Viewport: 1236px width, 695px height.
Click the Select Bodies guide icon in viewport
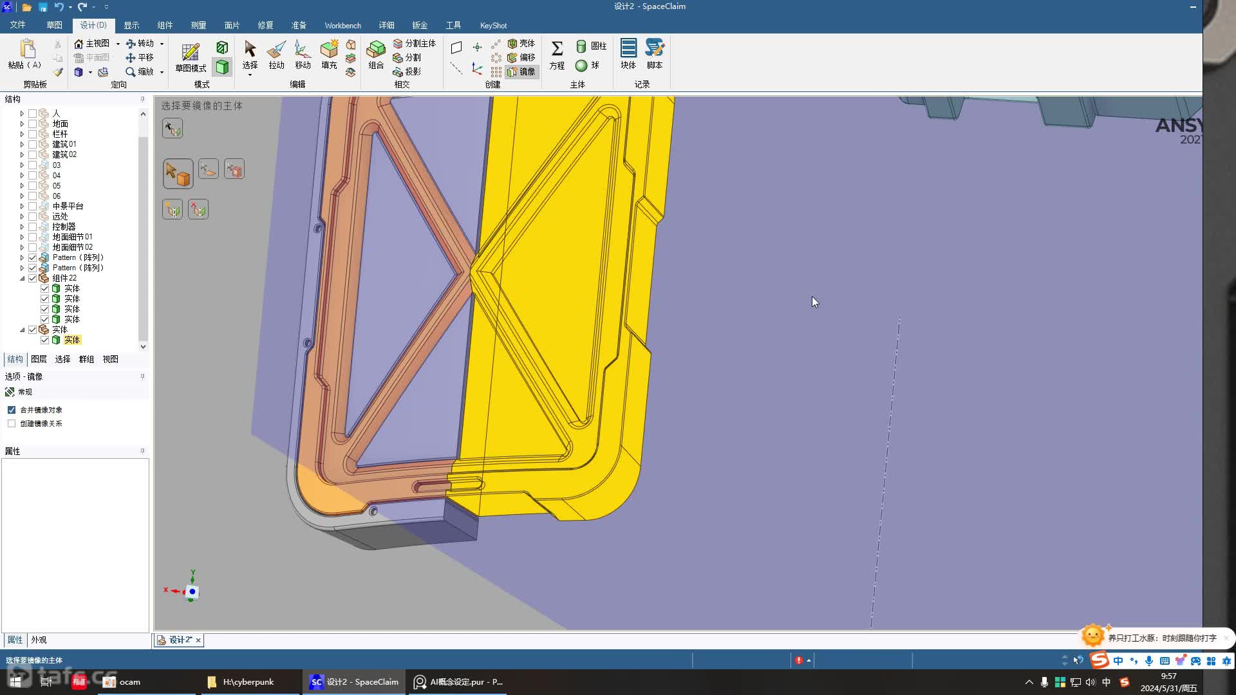[x=178, y=173]
